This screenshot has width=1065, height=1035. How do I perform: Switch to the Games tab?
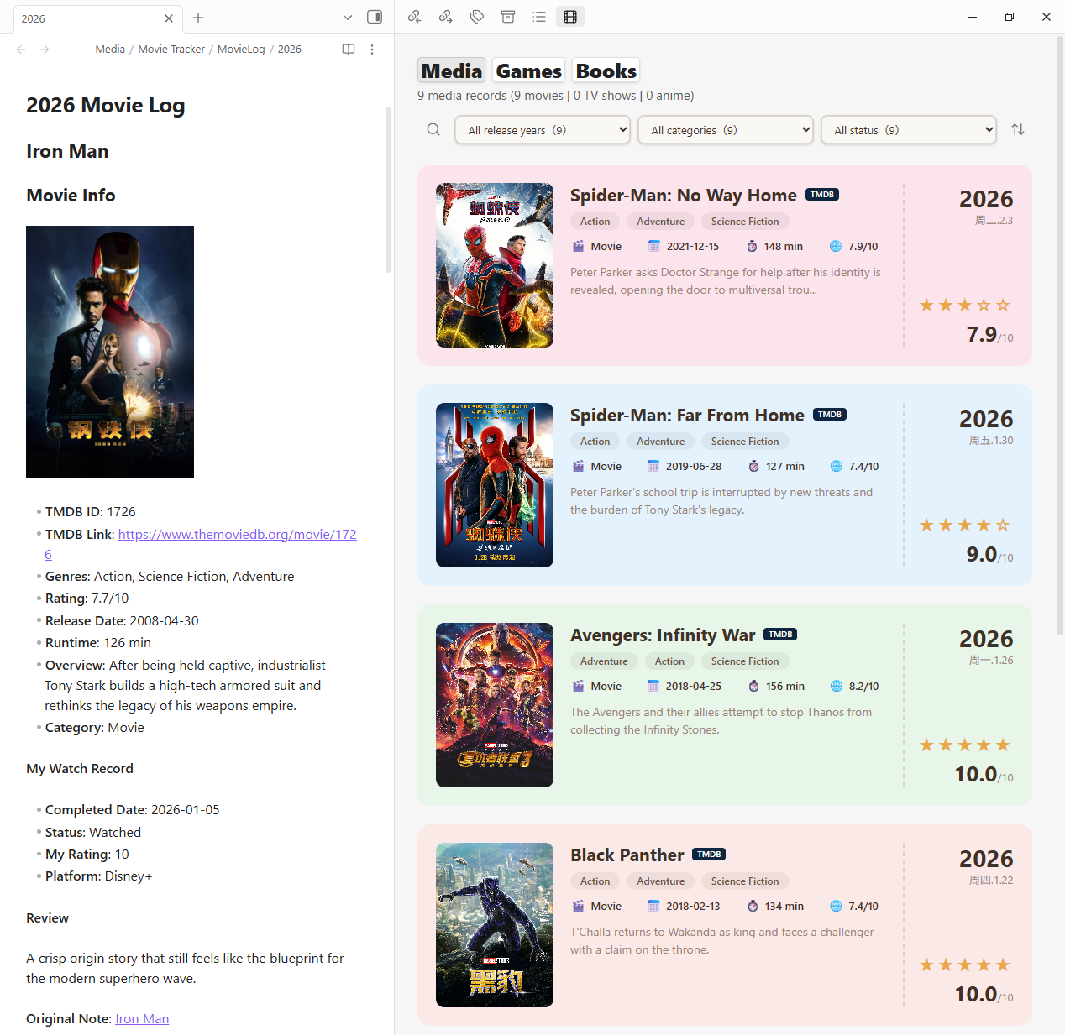[x=529, y=71]
